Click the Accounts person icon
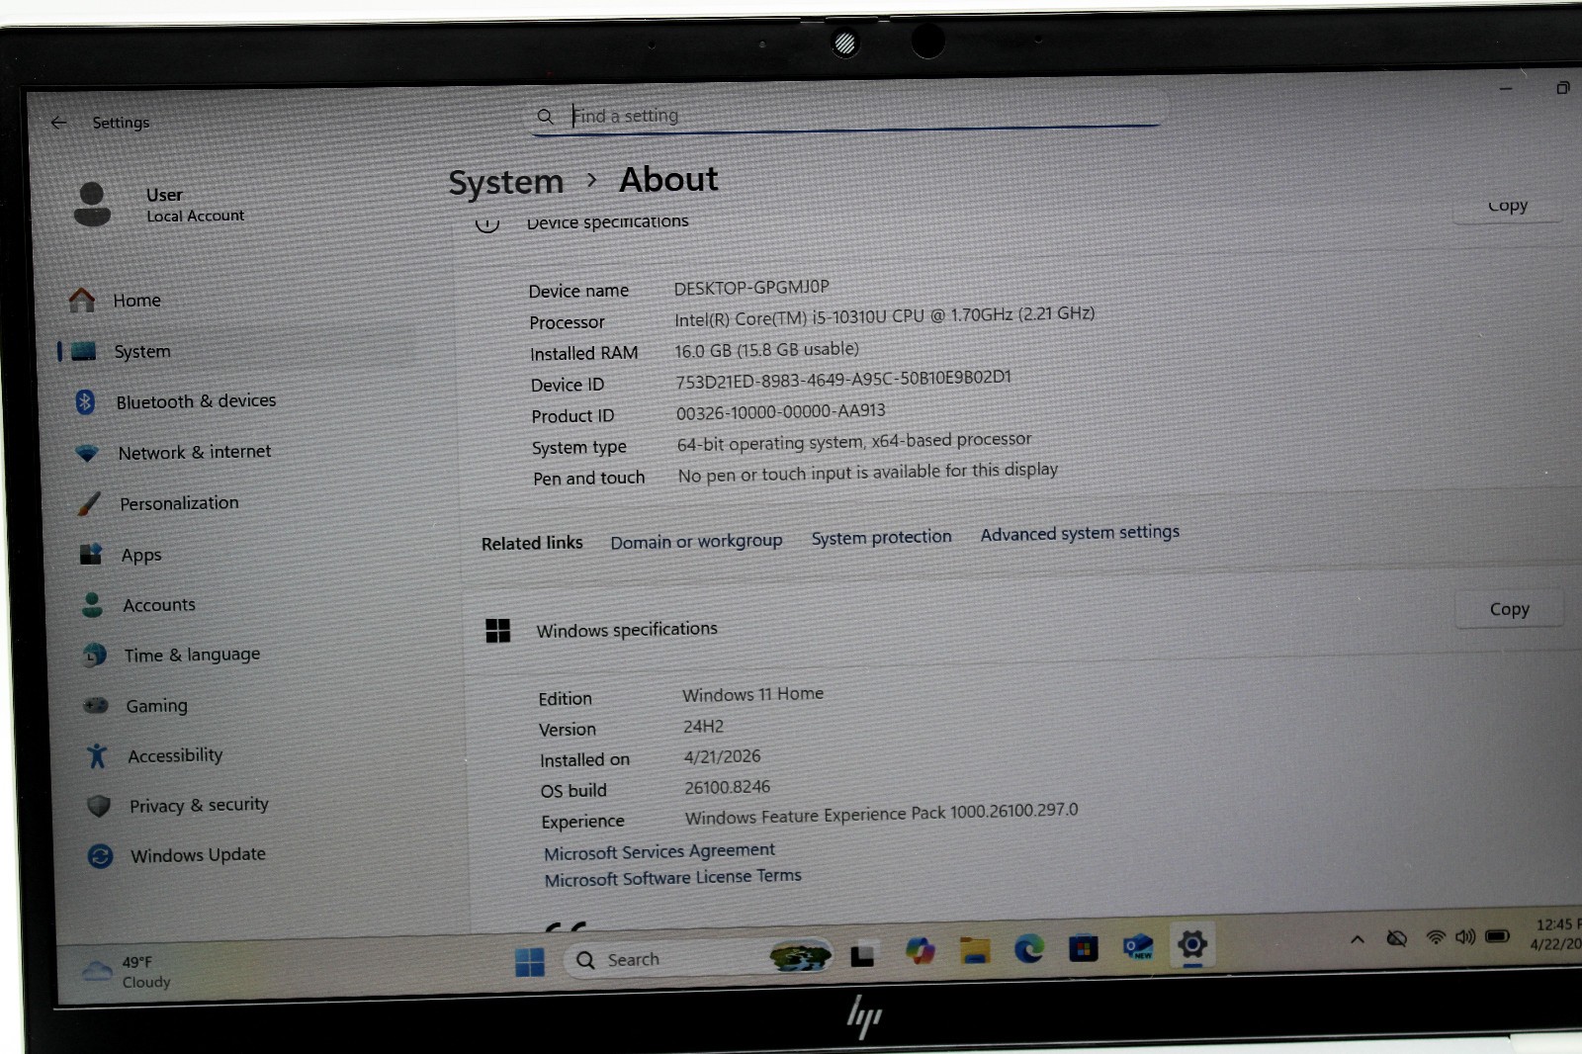This screenshot has height=1054, width=1582. tap(92, 604)
